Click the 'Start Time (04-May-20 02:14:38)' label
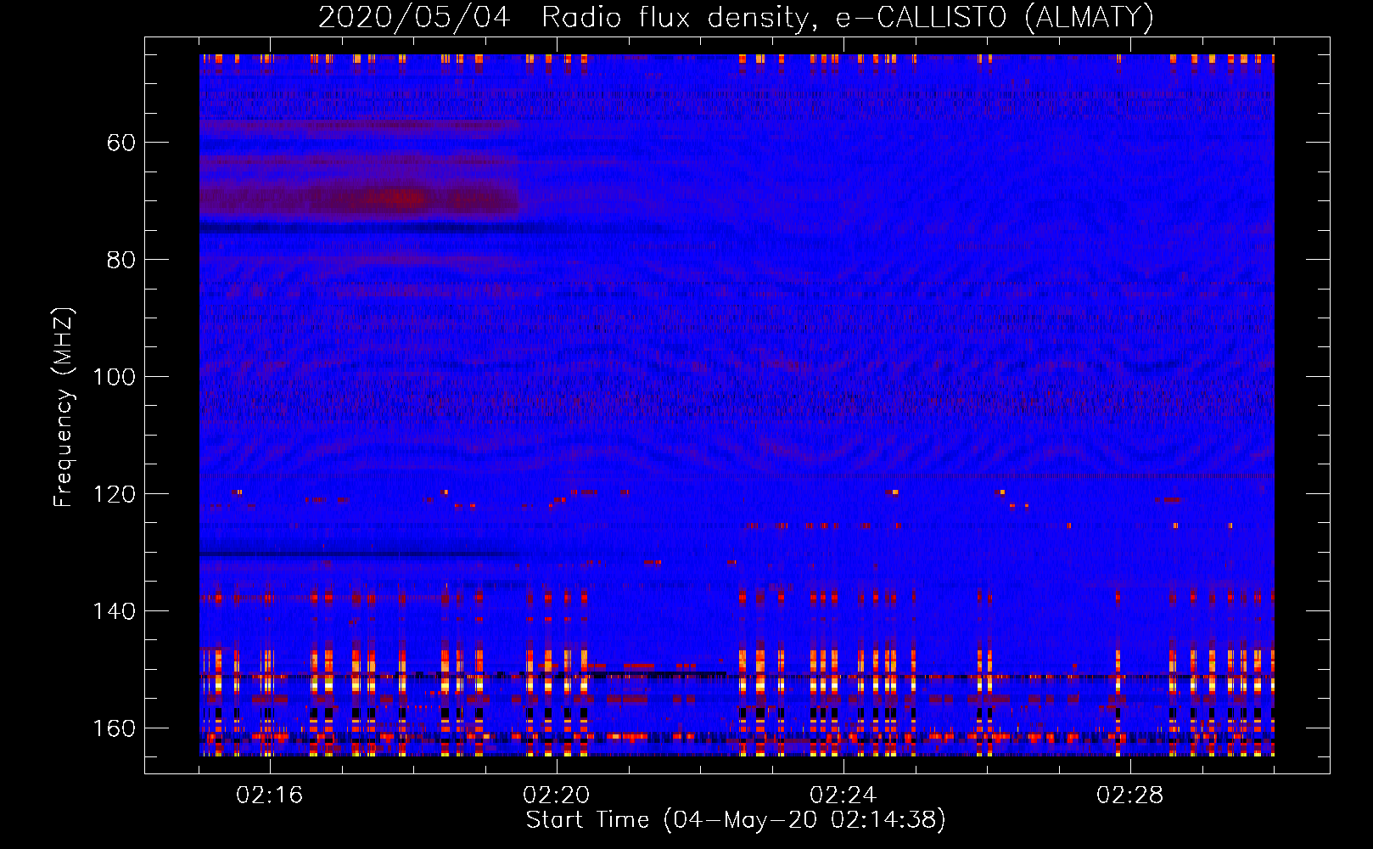This screenshot has width=1373, height=849. (x=736, y=820)
